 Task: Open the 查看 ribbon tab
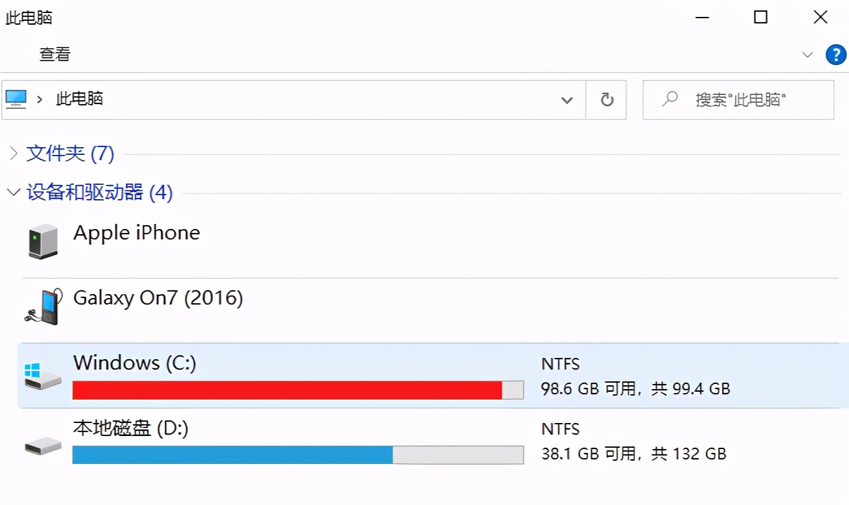(x=55, y=55)
